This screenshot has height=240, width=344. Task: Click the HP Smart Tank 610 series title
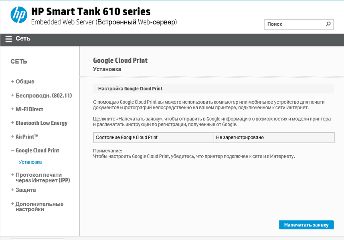click(91, 12)
